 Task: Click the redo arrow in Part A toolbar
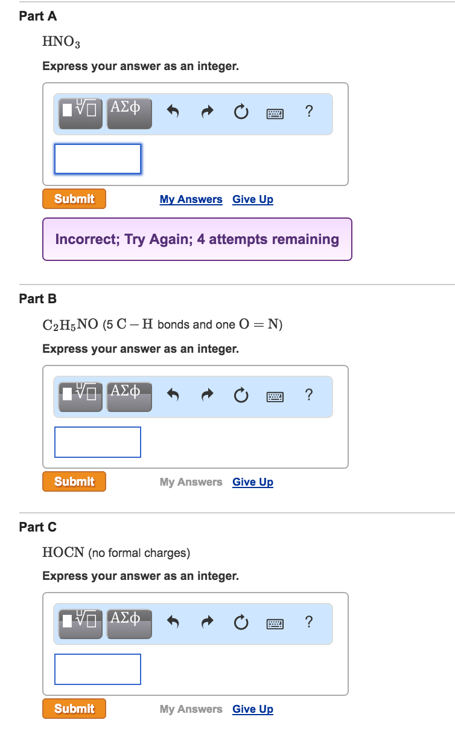click(208, 112)
